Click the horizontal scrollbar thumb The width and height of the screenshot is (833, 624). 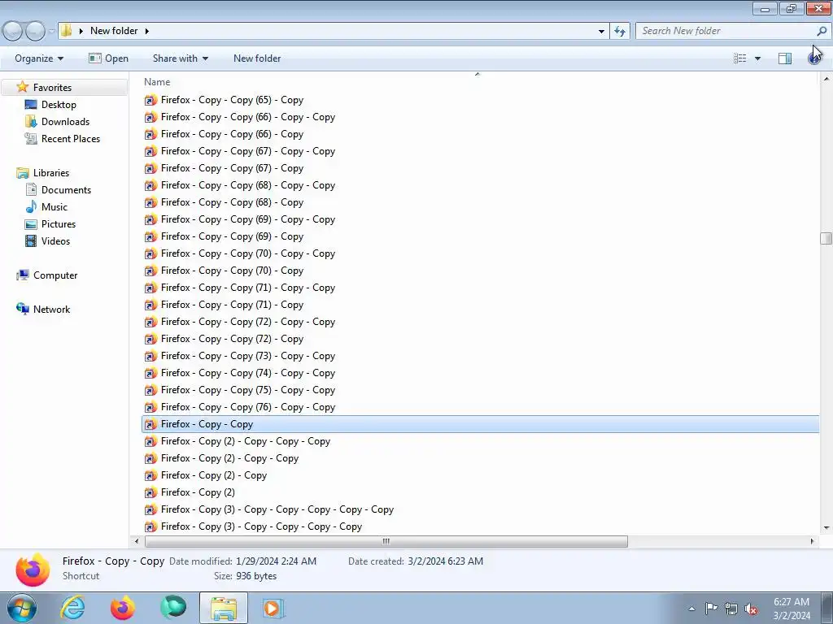click(386, 541)
